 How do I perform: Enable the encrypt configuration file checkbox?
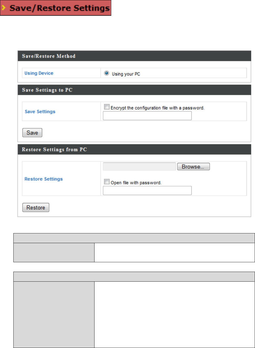[107, 107]
